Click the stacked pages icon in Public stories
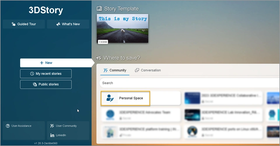 35,84
